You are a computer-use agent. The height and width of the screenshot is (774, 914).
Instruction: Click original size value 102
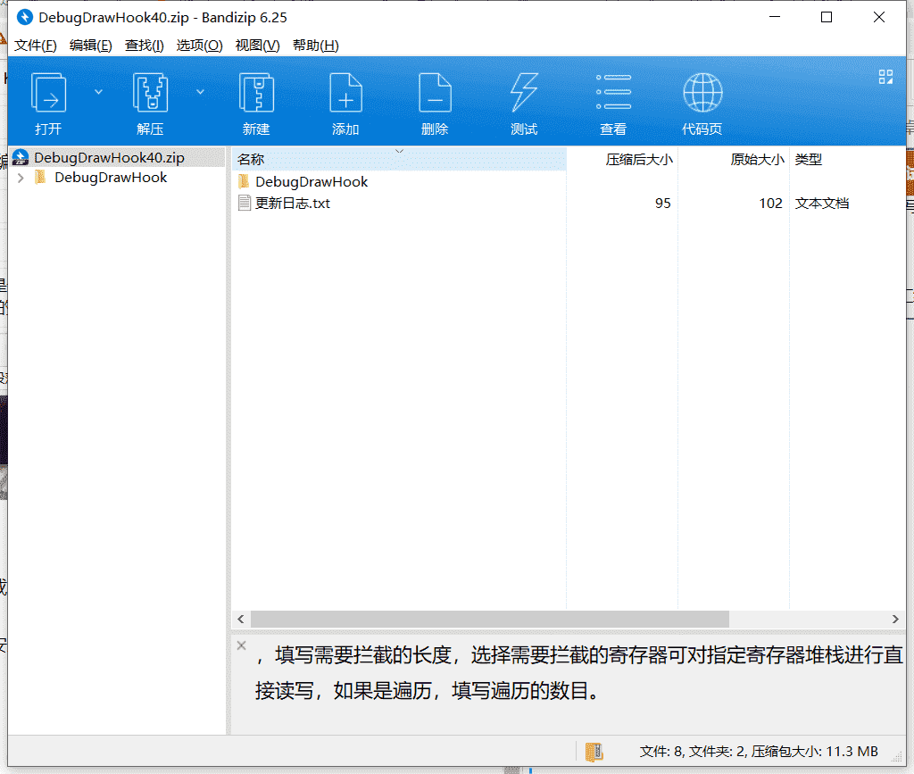(770, 204)
